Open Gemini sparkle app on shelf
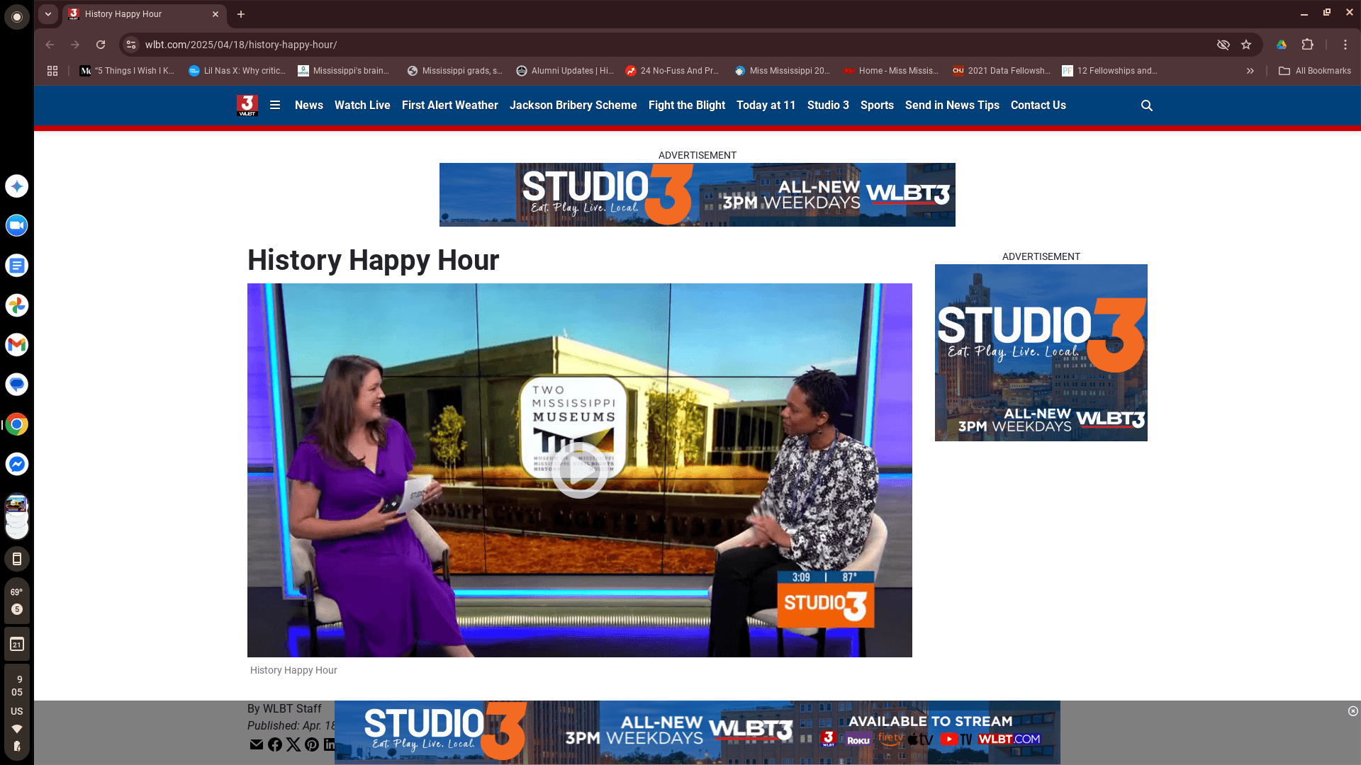The image size is (1361, 765). (17, 186)
